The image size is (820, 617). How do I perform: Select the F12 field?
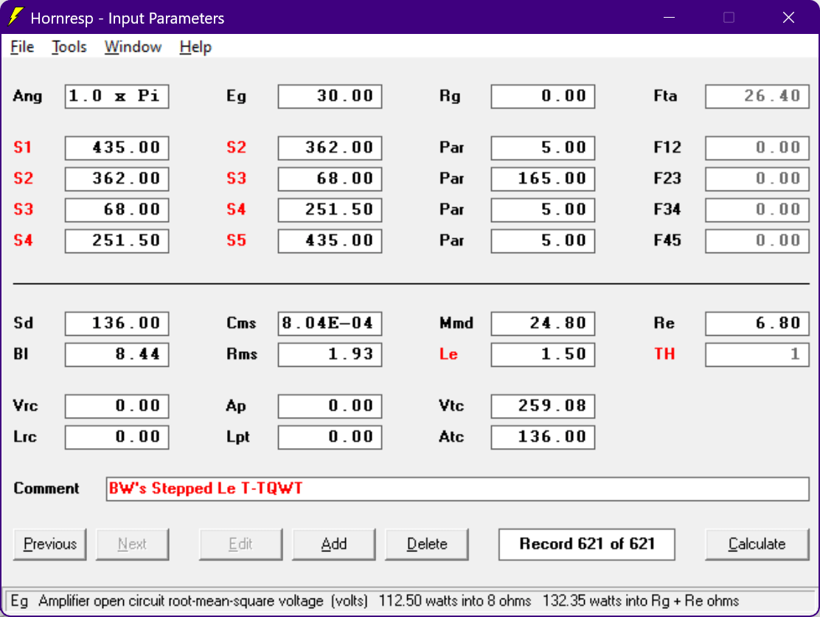[757, 148]
